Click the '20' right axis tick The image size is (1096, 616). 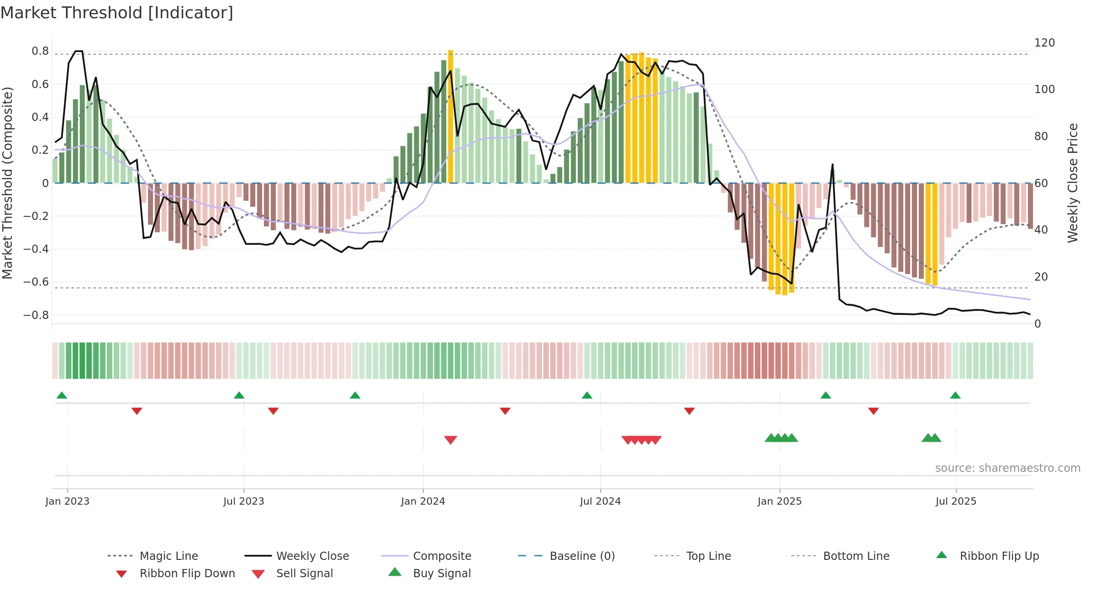pos(1042,277)
